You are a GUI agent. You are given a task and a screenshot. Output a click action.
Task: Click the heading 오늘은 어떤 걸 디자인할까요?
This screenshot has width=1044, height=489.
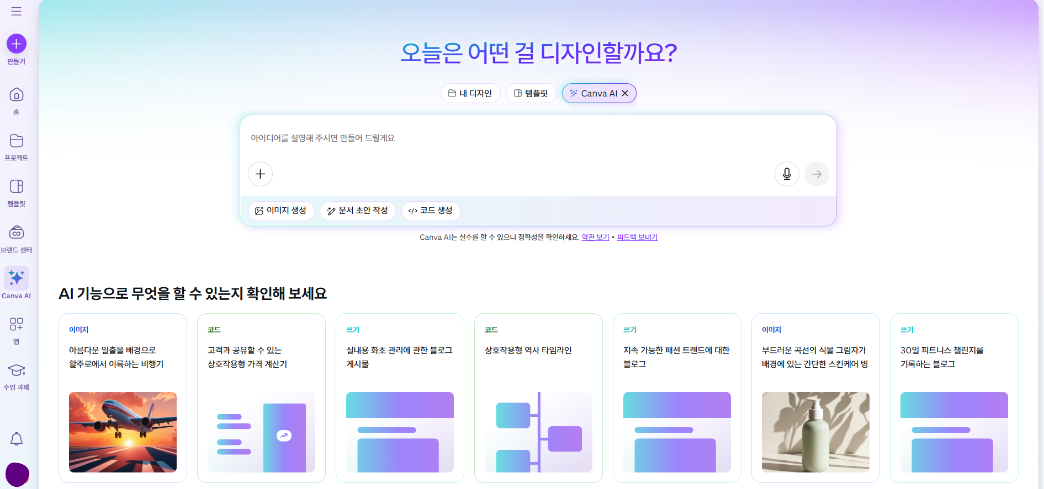click(538, 53)
